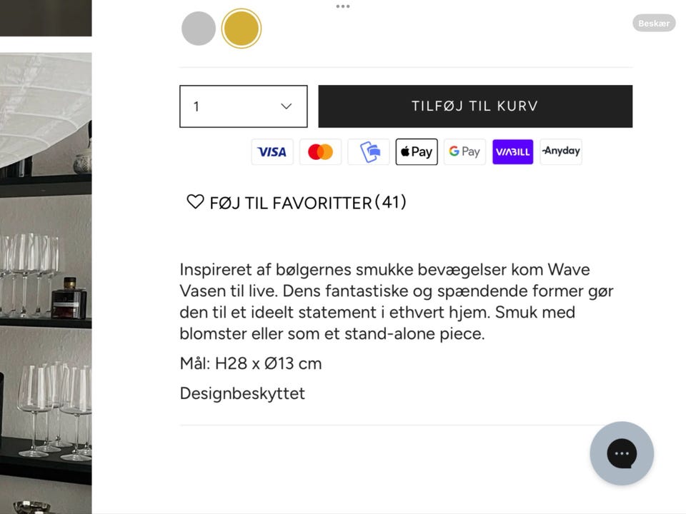
Task: Click the Google Pay icon
Action: 464,151
